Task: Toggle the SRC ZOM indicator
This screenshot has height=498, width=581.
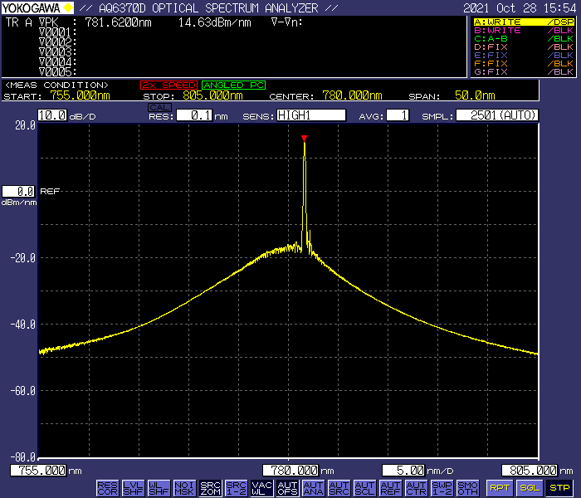Action: coord(211,488)
